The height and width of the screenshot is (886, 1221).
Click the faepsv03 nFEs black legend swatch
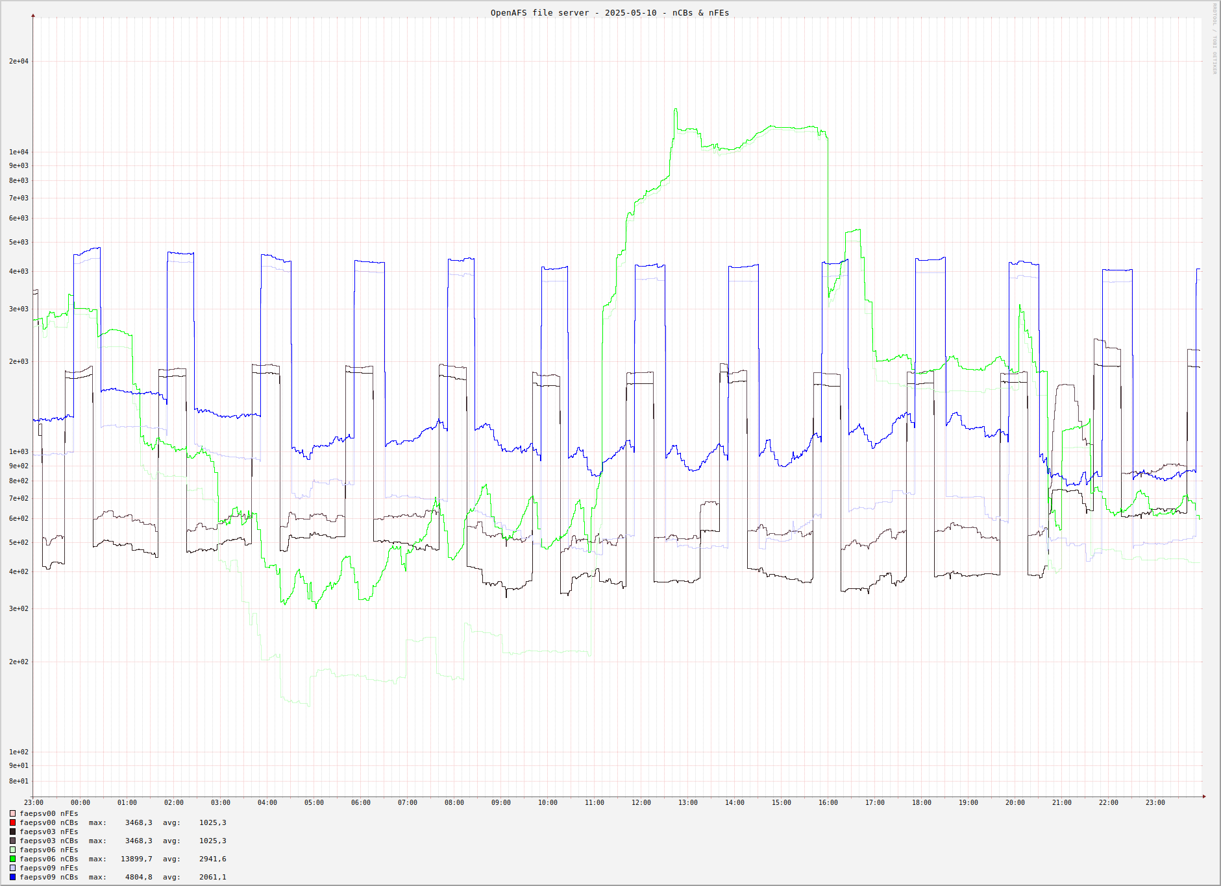[12, 832]
